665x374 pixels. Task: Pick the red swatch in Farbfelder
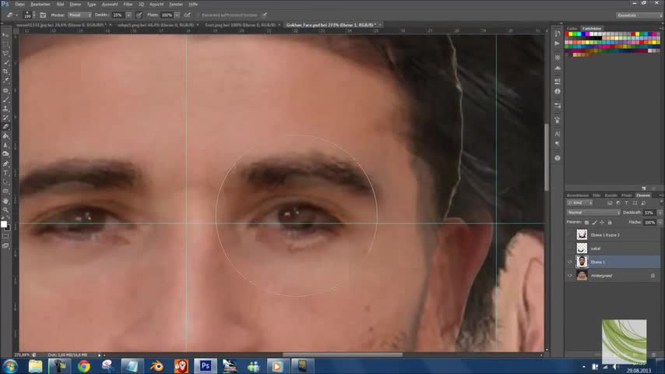[x=567, y=34]
